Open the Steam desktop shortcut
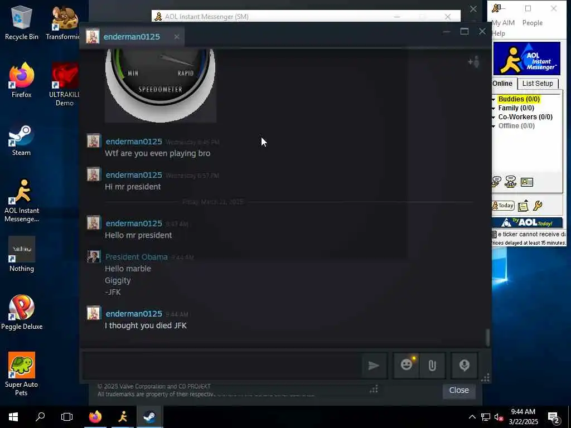Image resolution: width=571 pixels, height=428 pixels. (22, 140)
